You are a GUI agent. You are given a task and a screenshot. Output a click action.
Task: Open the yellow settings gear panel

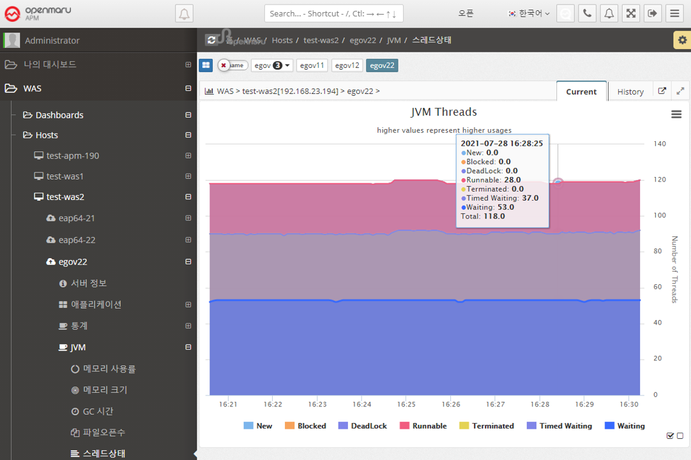pos(681,40)
